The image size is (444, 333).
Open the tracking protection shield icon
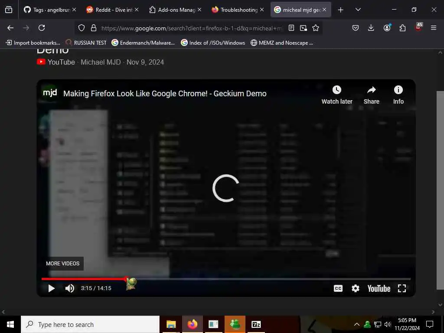tap(82, 28)
